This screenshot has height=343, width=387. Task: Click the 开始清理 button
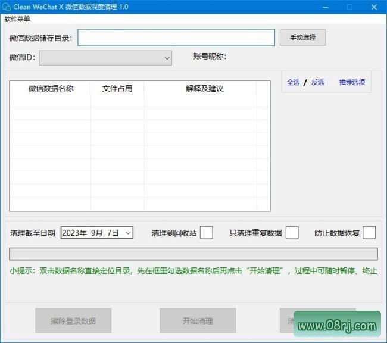click(x=198, y=320)
